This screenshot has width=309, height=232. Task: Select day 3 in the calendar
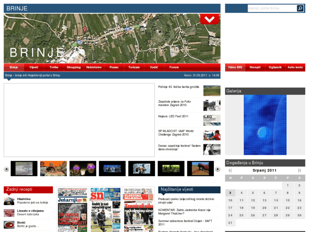click(x=230, y=193)
